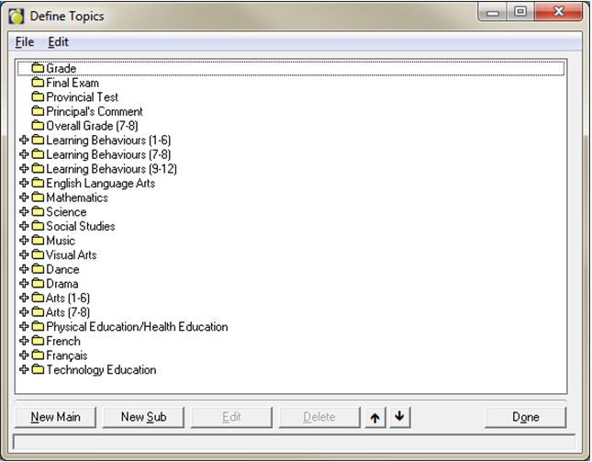Image resolution: width=592 pixels, height=462 pixels.
Task: Click the Final Exam folder icon
Action: (38, 83)
